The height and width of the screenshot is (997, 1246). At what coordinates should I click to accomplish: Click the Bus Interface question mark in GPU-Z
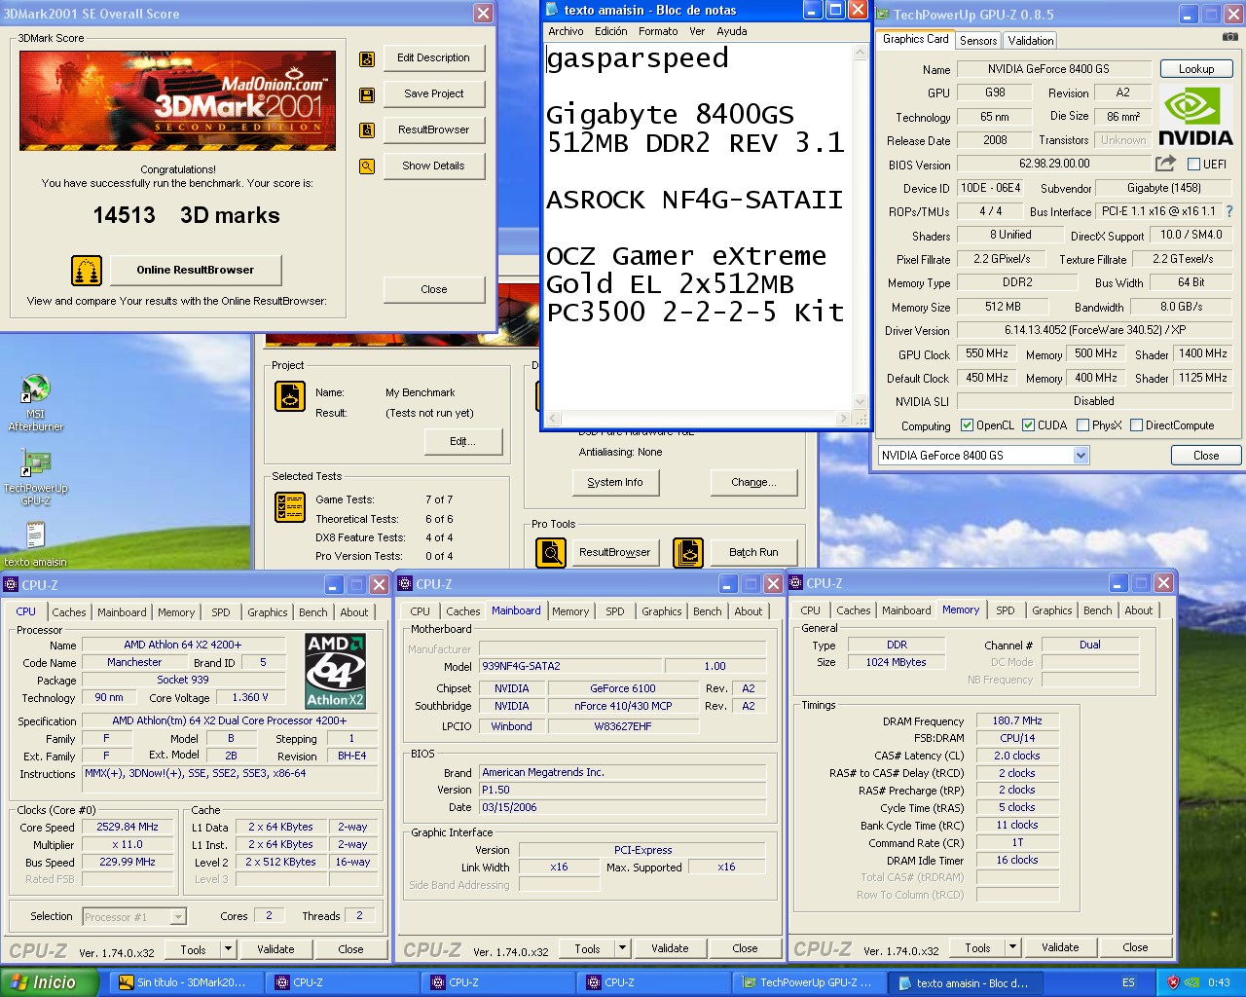coord(1229,211)
